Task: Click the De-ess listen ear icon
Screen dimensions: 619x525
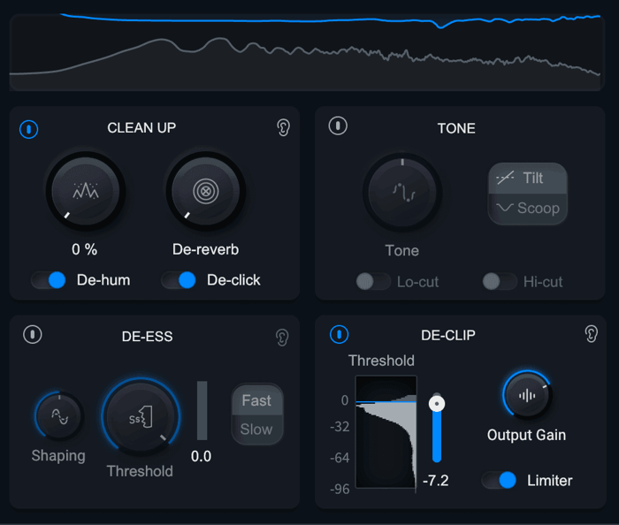Action: point(282,338)
